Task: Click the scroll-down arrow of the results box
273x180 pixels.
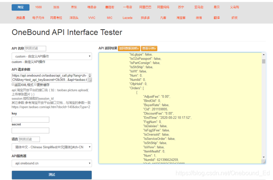Action: coord(264,157)
